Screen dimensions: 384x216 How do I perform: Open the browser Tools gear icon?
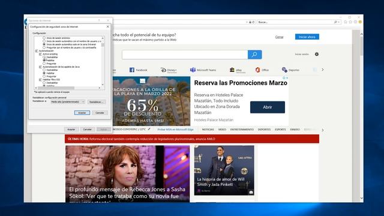[355, 22]
